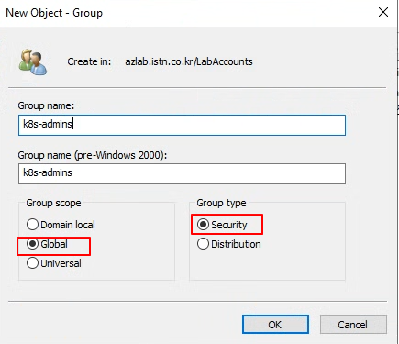Click the group users icon
Screen dimensions: 399x344
[33, 62]
